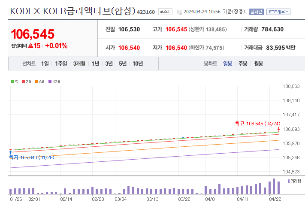The image size is (305, 206).
Task: Click the 거래대금 value 83,595 백만
Action: (x=281, y=48)
